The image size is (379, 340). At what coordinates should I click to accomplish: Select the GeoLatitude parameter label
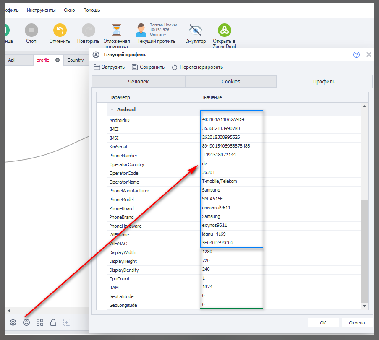point(121,296)
